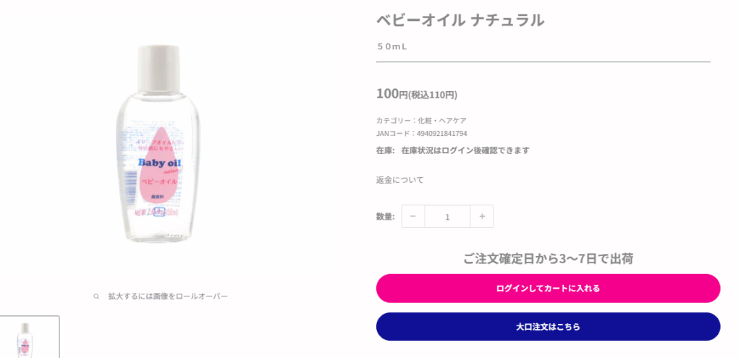741x358 pixels.
Task: Click the 50mL size text
Action: point(391,46)
